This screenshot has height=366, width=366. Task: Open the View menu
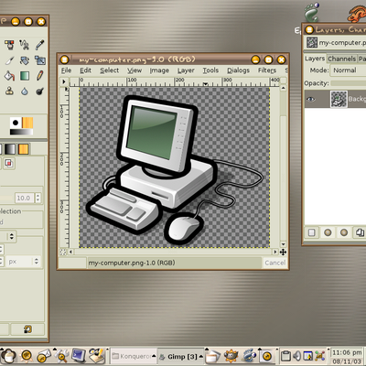click(135, 70)
